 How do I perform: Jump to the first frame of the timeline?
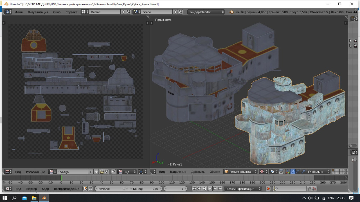click(x=194, y=189)
